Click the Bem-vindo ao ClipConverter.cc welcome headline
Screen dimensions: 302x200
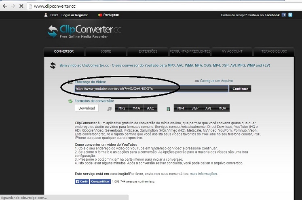pos(165,66)
